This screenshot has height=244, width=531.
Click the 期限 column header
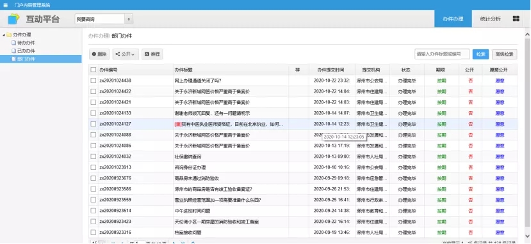(441, 70)
